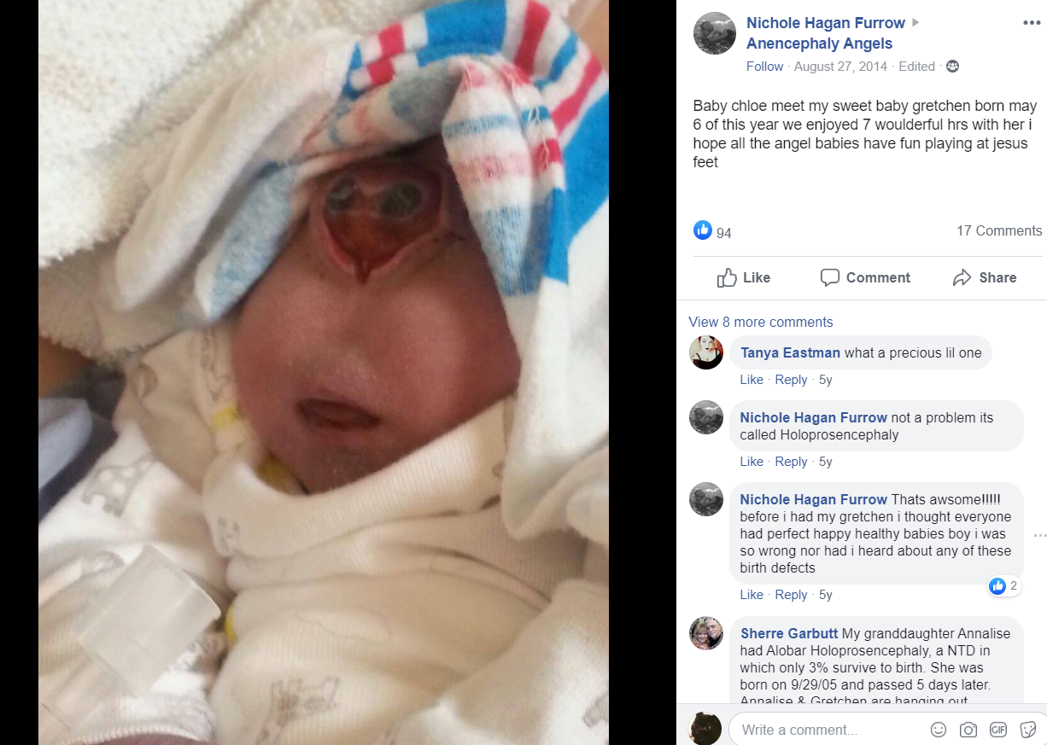This screenshot has height=745, width=1047.
Task: Open the Anencephaly Angels group link
Action: click(x=820, y=44)
